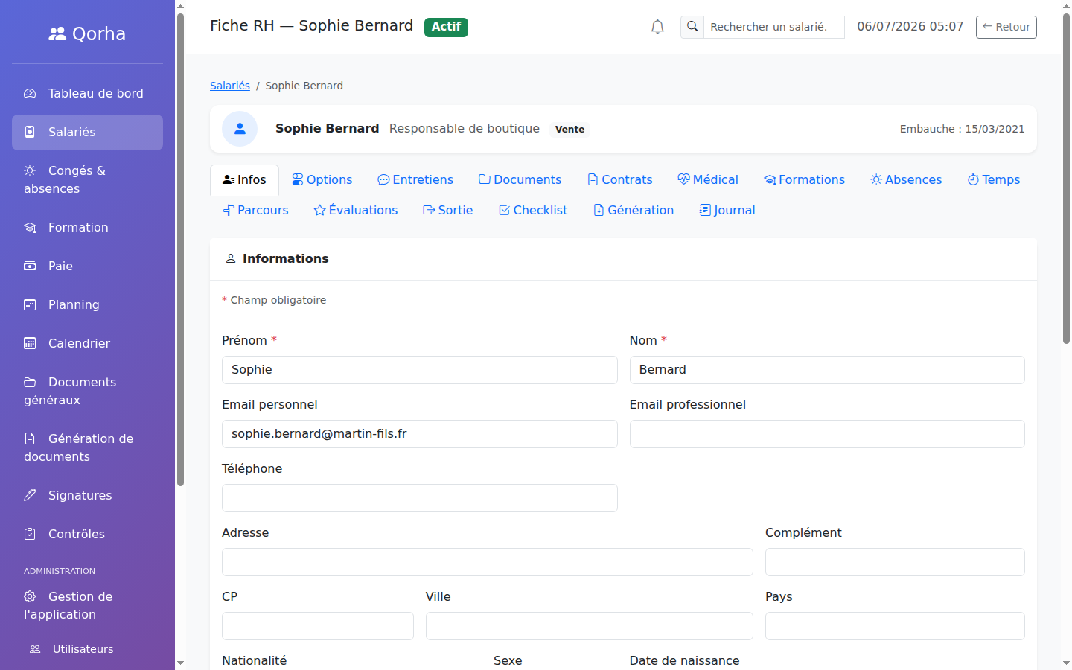The image size is (1072, 670).
Task: Click the Rechercher un salarié search field
Action: coord(774,27)
